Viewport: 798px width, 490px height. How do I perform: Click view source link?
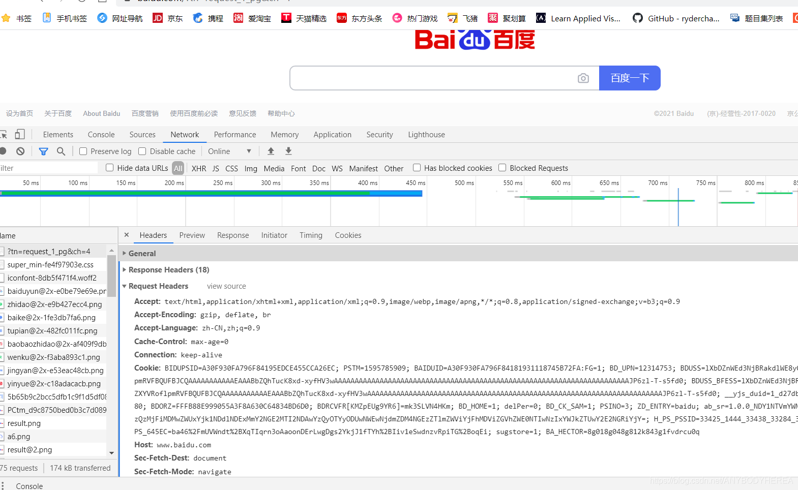pos(226,286)
